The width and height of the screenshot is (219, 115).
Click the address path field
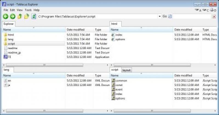[x=98, y=16]
